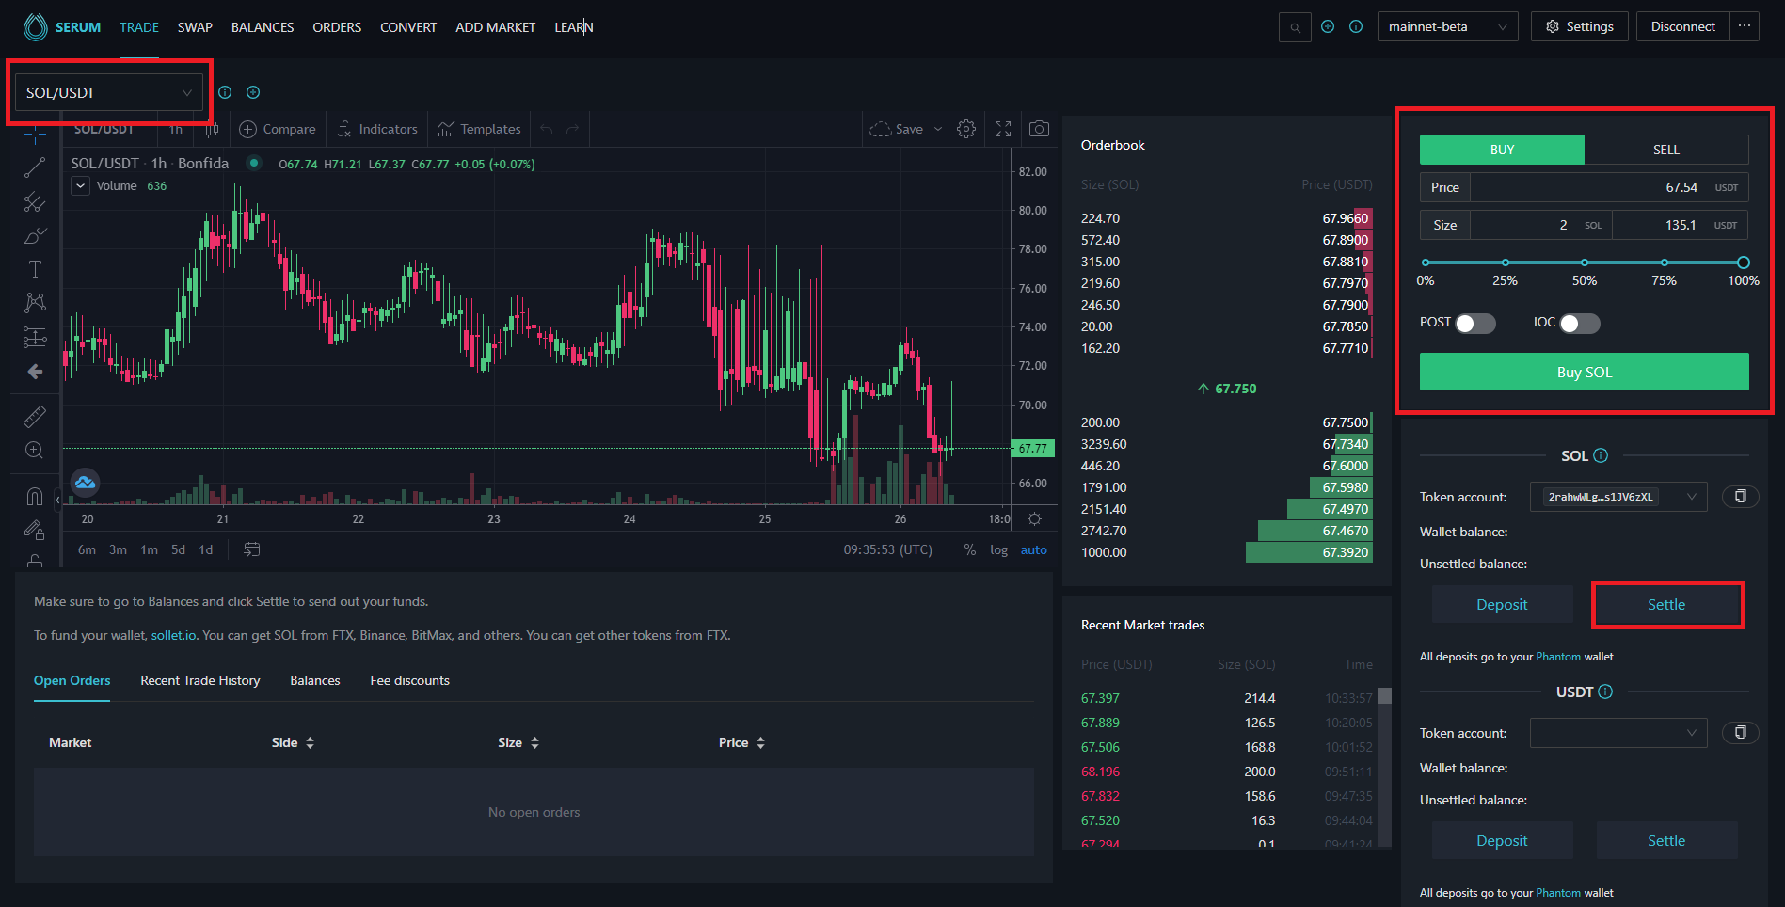Open the SOL/USDT market selector
1785x907 pixels.
click(108, 92)
